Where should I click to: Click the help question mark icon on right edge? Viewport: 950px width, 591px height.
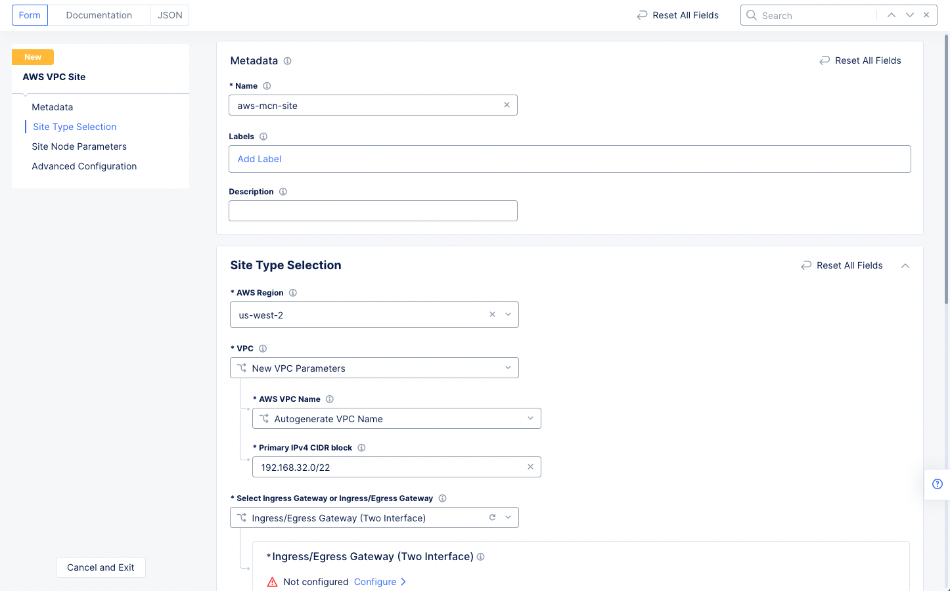click(938, 484)
